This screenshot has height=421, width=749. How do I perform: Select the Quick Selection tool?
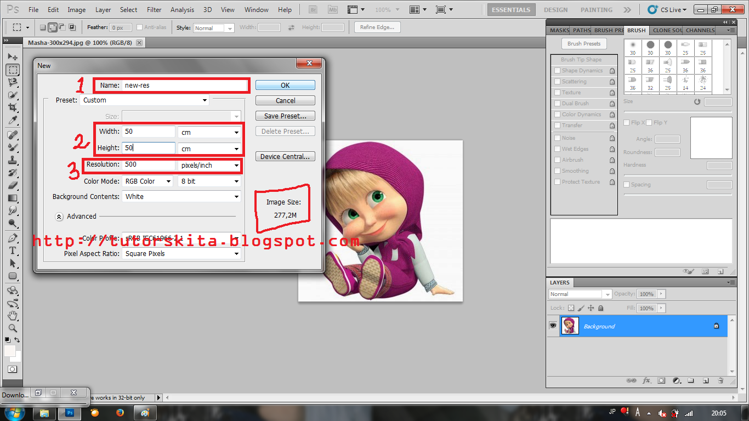coord(13,95)
